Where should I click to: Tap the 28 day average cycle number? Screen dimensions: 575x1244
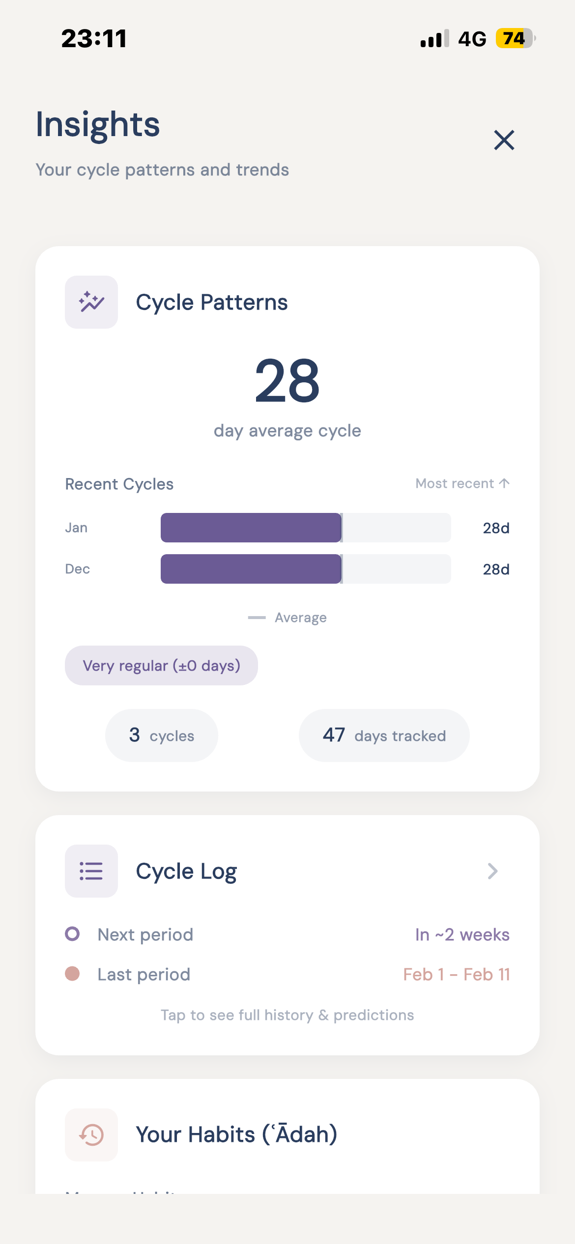point(287,381)
